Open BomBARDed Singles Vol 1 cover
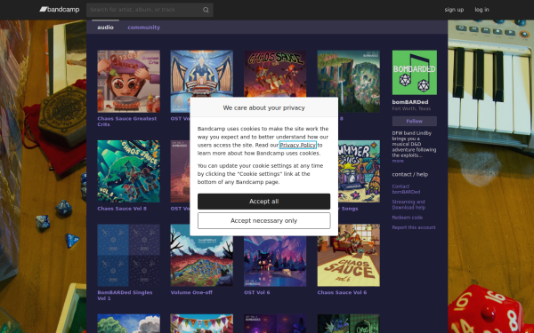The width and height of the screenshot is (534, 333). 128,255
